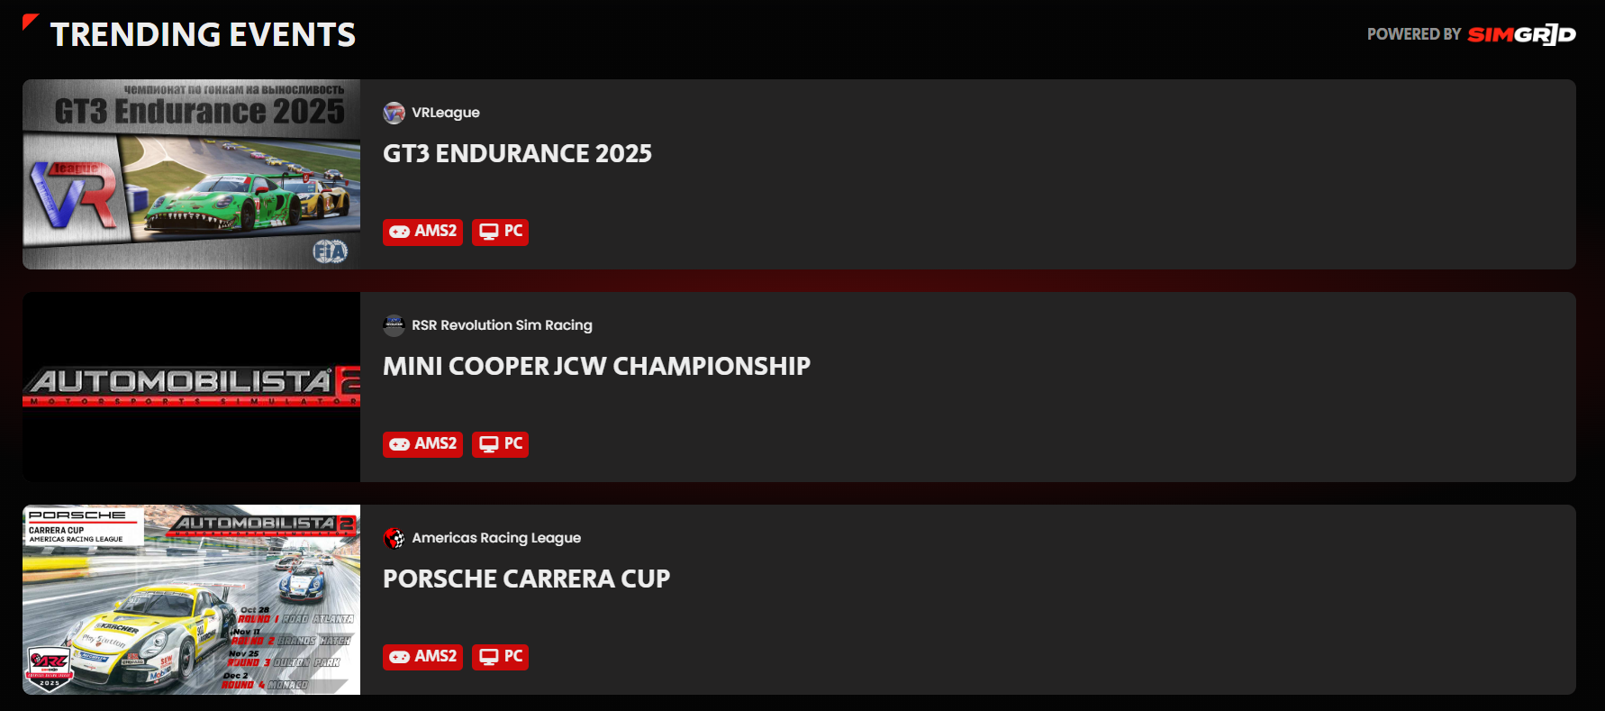This screenshot has height=711, width=1605.
Task: Click the Trending Events heading
Action: (203, 35)
